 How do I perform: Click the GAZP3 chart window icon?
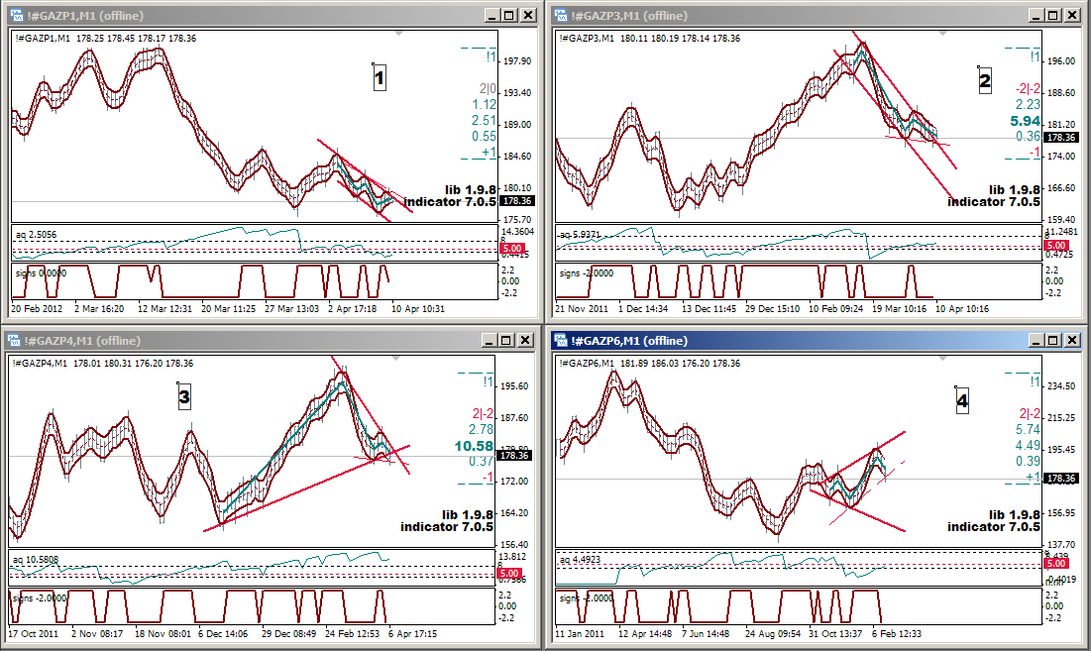(x=561, y=15)
